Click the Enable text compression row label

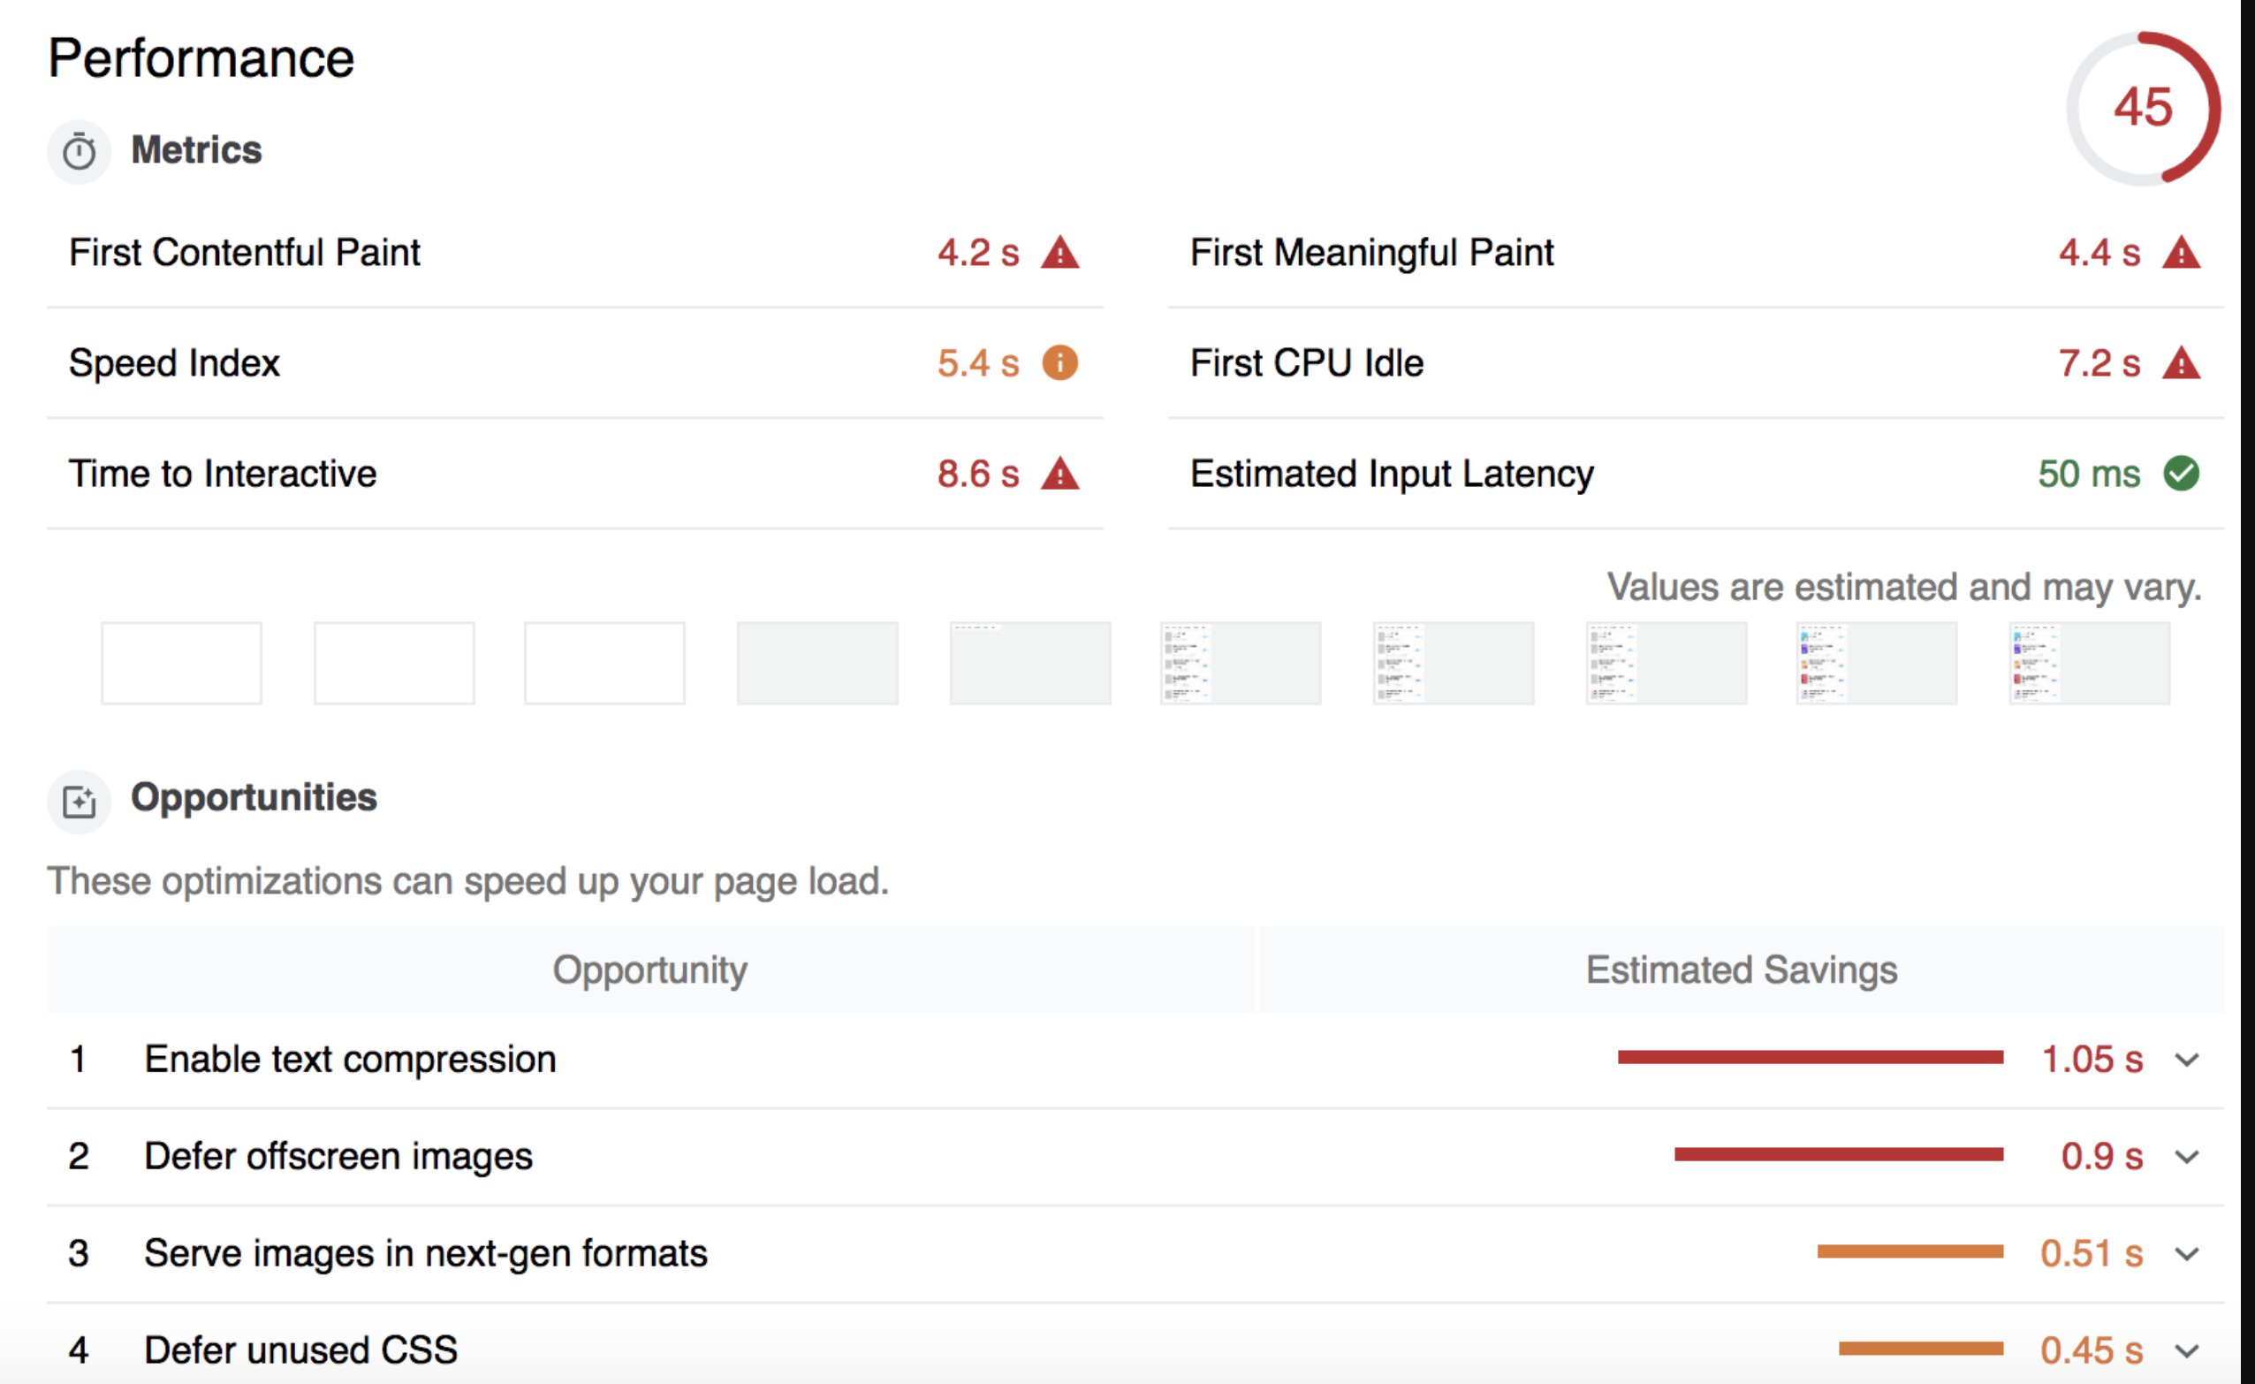tap(351, 1060)
